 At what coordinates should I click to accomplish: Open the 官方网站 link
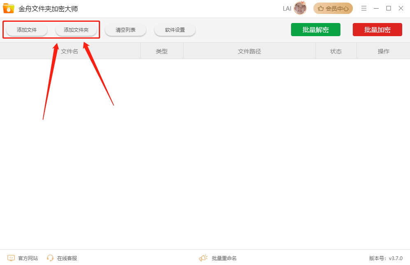point(28,258)
